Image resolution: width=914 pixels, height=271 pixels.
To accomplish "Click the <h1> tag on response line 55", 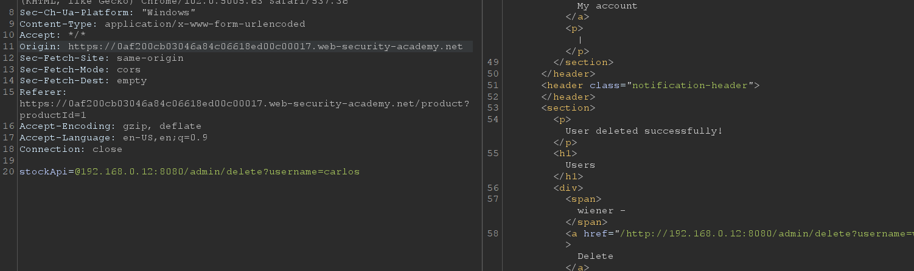I will tap(565, 154).
